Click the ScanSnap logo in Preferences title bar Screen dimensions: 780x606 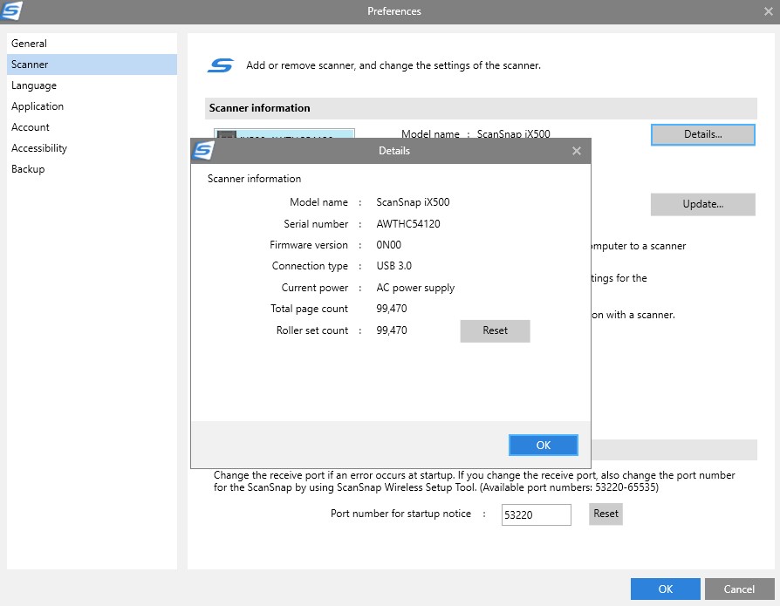[x=12, y=11]
